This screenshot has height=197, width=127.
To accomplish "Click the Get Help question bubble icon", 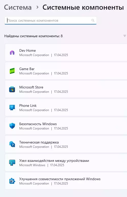I will point(12,144).
